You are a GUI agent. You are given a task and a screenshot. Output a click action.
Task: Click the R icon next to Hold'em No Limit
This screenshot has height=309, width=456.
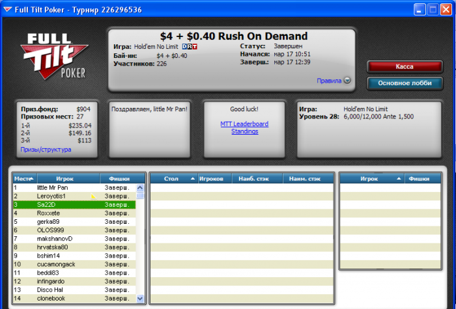coord(190,46)
